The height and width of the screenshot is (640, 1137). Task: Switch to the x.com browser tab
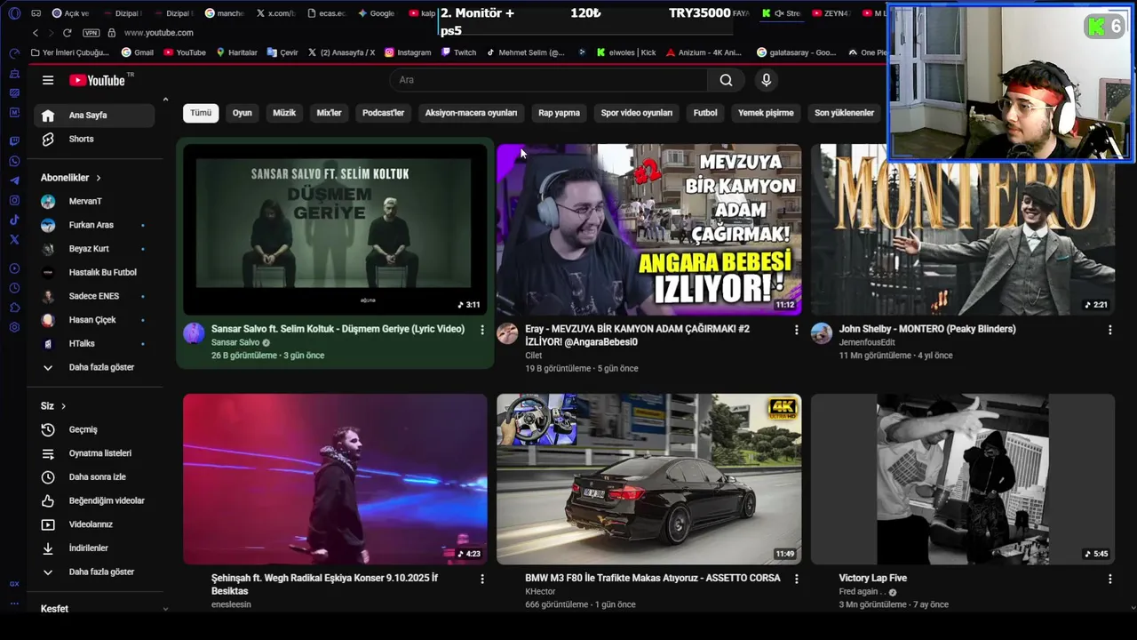click(275, 13)
